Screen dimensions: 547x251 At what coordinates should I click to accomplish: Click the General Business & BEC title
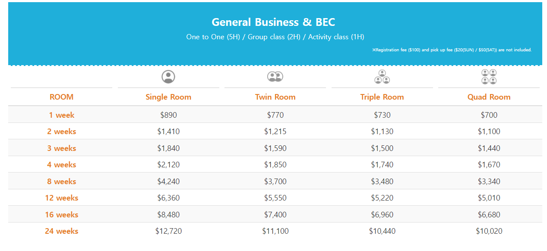point(273,22)
